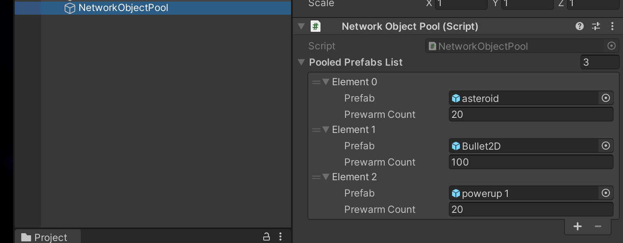Open the Project panel options menu
Image resolution: width=623 pixels, height=243 pixels.
(280, 236)
